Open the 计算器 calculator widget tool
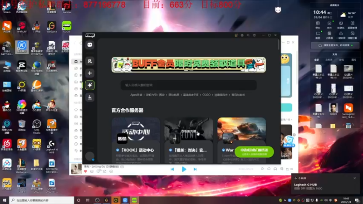The height and width of the screenshot is (204, 363). coord(329,35)
